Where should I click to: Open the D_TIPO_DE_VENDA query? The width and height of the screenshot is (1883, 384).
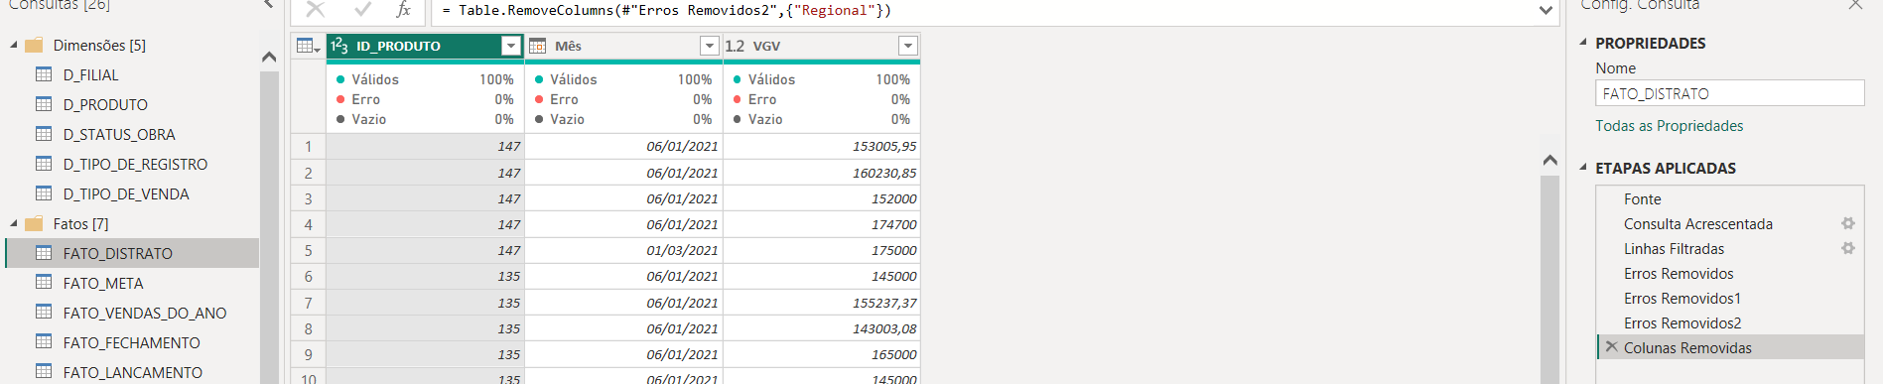point(126,194)
